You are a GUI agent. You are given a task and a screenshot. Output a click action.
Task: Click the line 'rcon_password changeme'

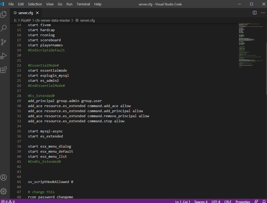point(51,197)
